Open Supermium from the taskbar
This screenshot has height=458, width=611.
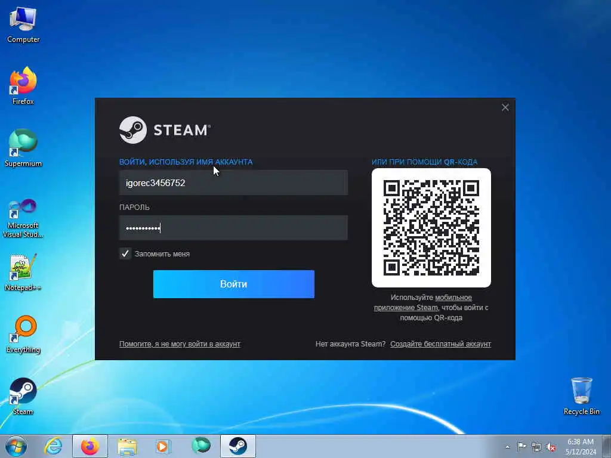tap(201, 445)
